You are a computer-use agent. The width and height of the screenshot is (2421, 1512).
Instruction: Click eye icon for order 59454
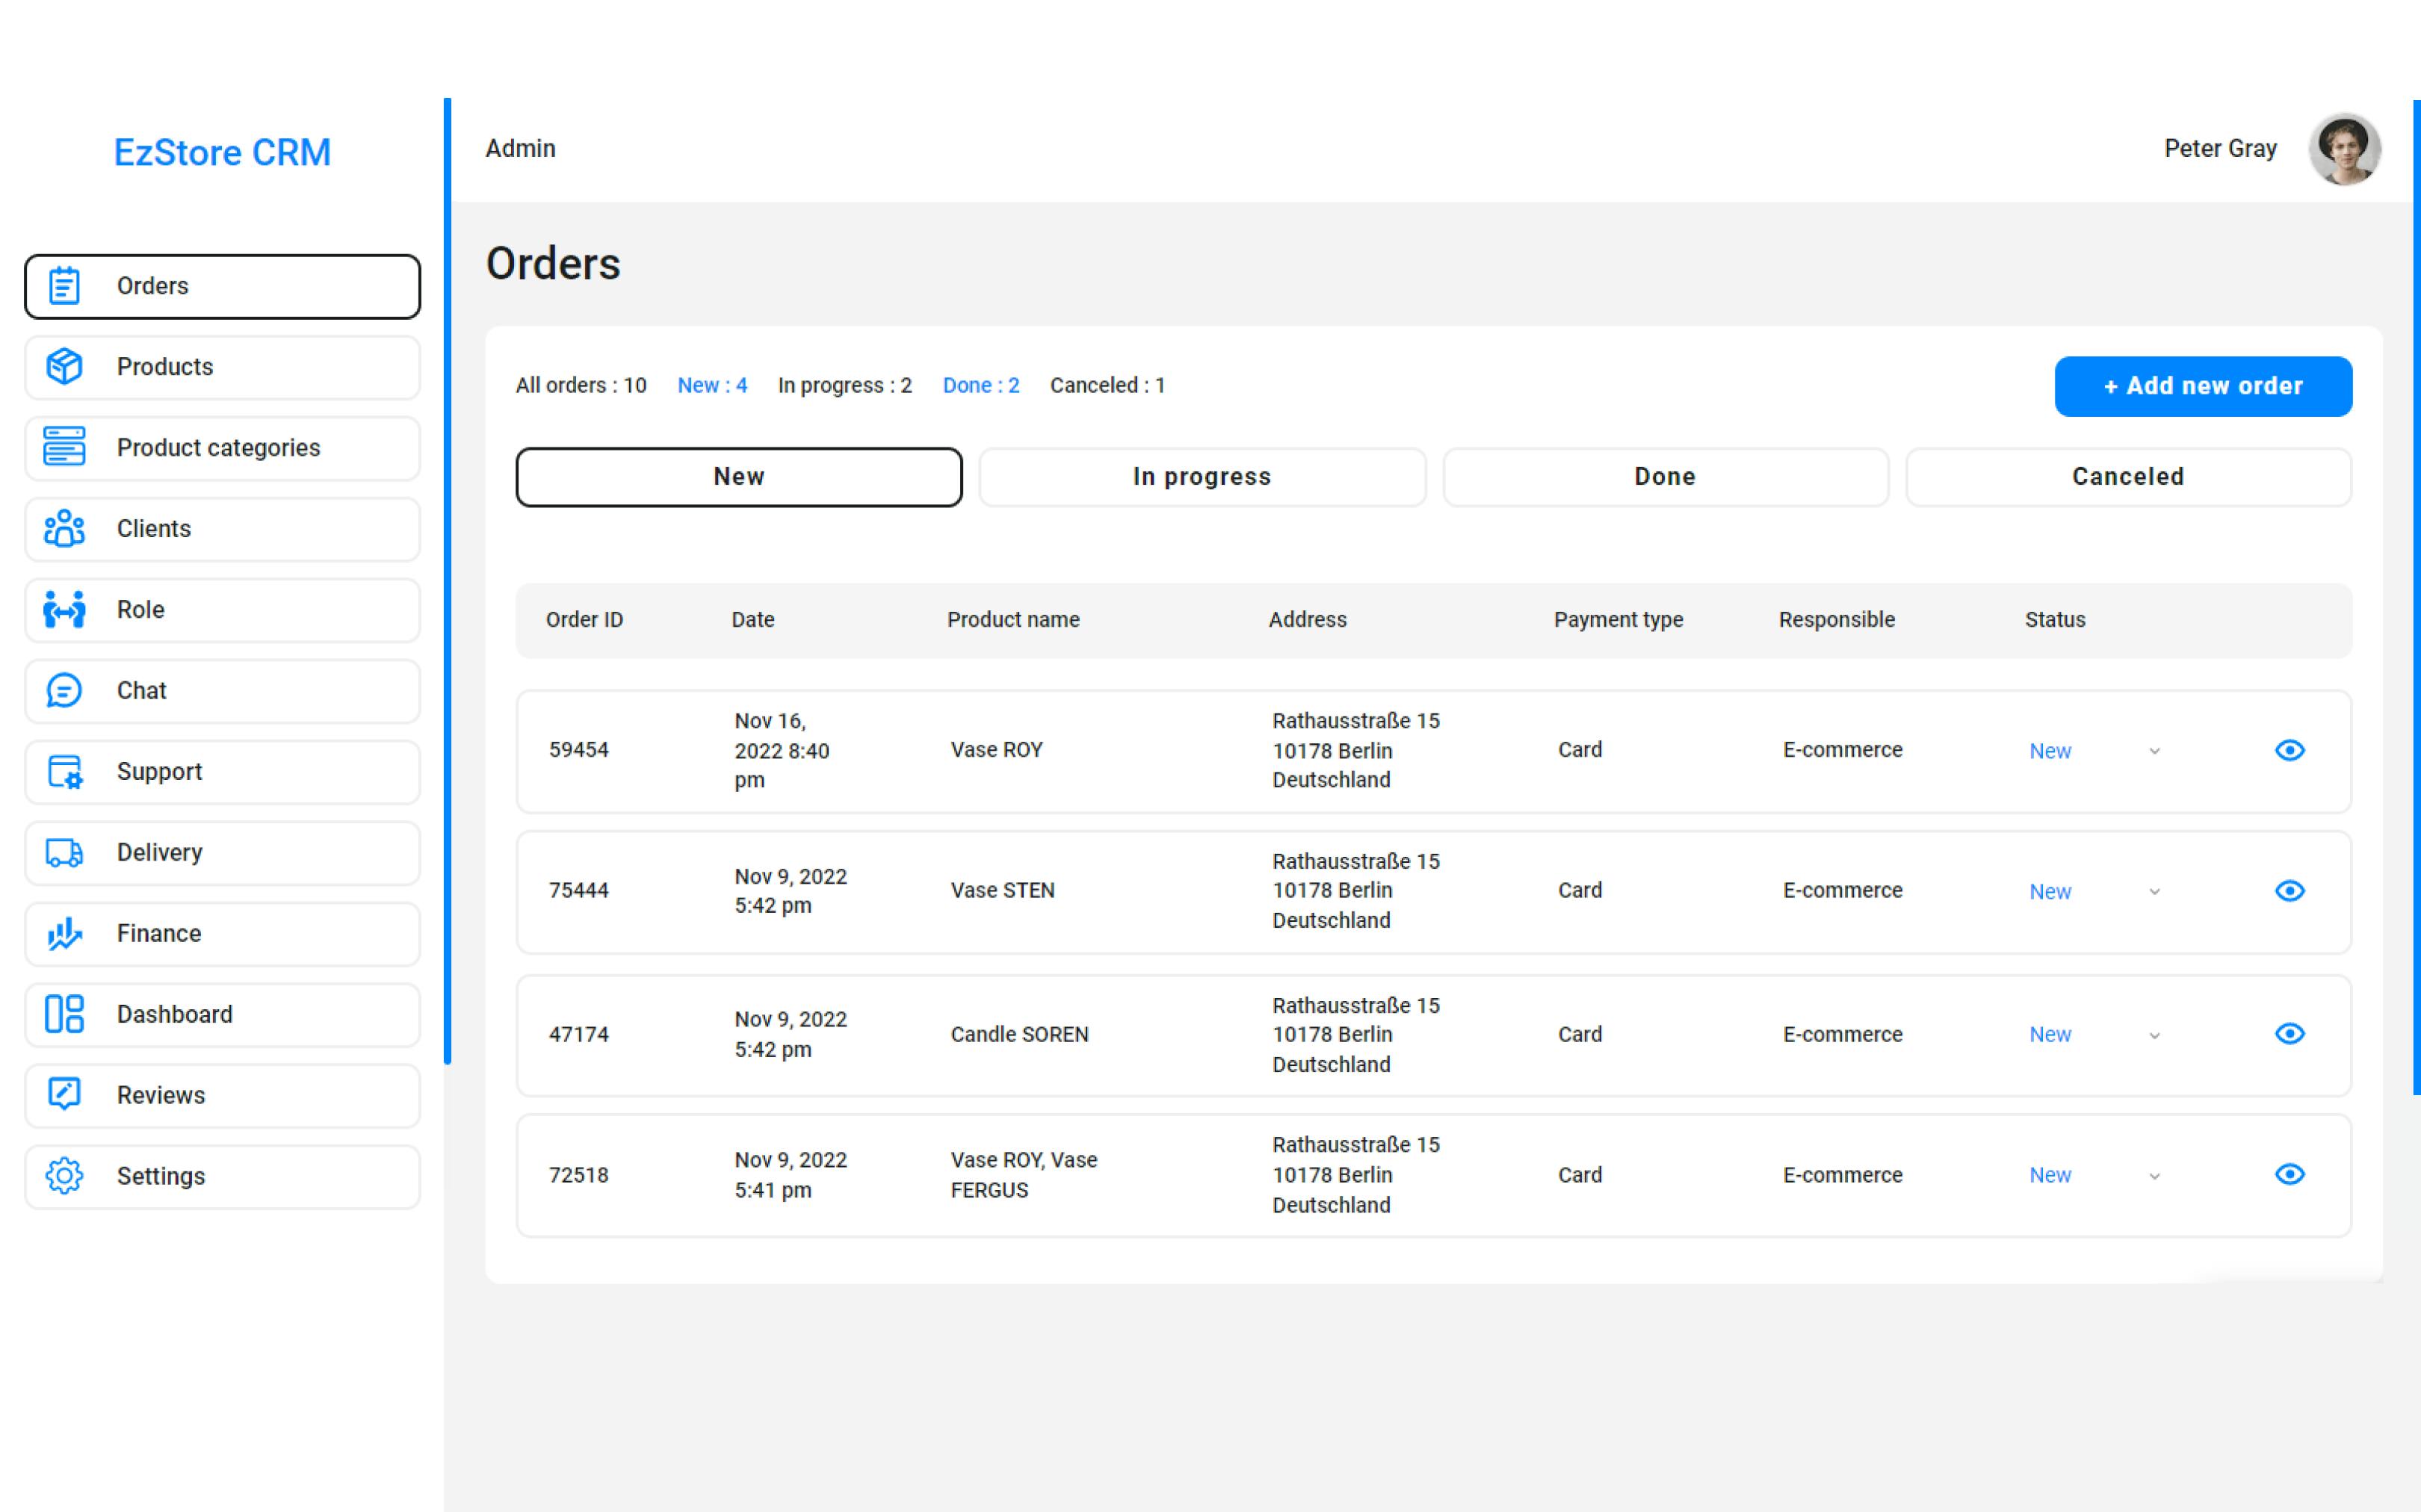[x=2289, y=750]
